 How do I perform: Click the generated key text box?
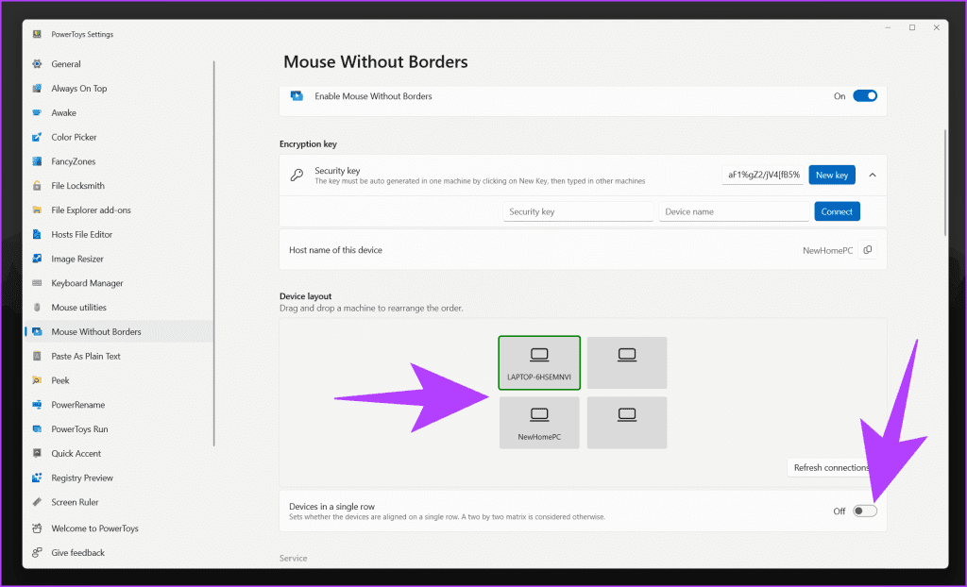(x=763, y=176)
